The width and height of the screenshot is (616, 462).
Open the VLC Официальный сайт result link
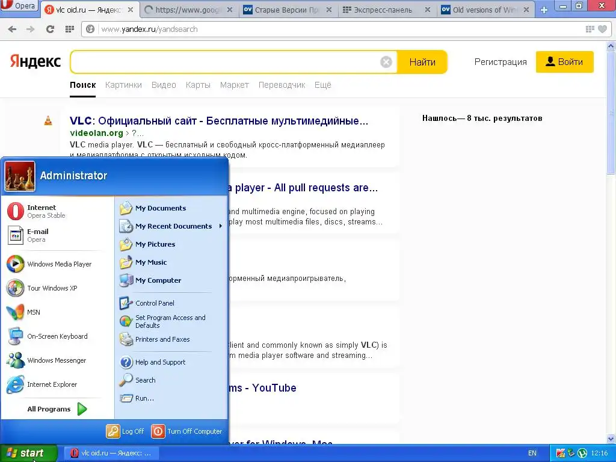click(x=219, y=120)
